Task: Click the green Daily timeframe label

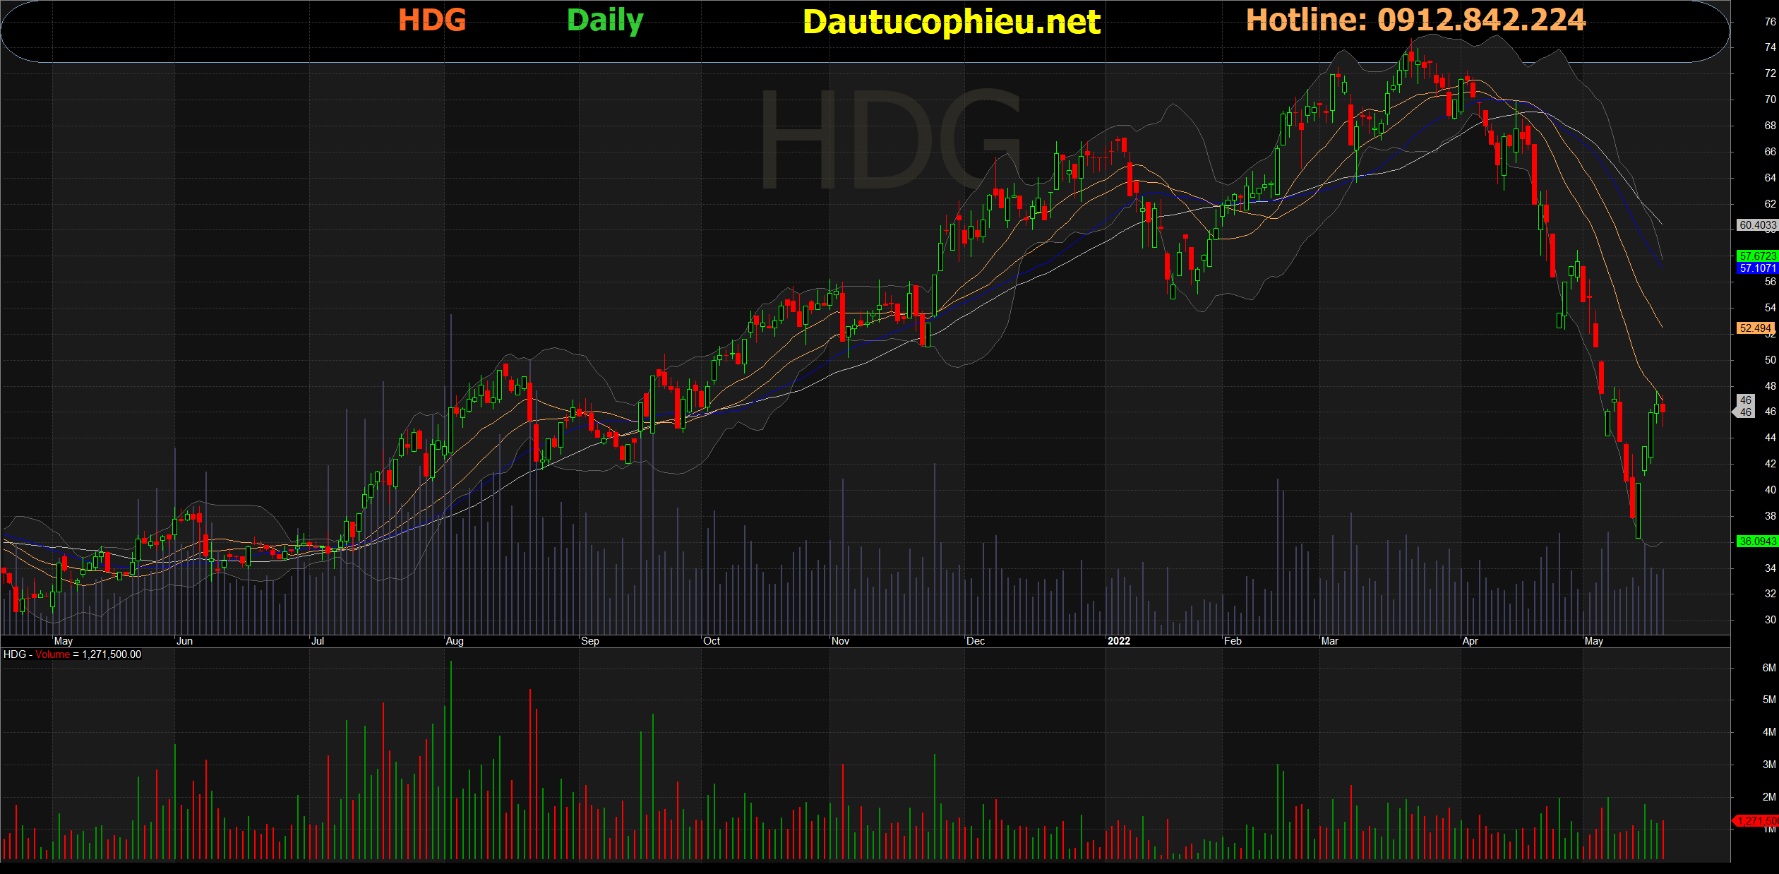Action: pyautogui.click(x=605, y=20)
